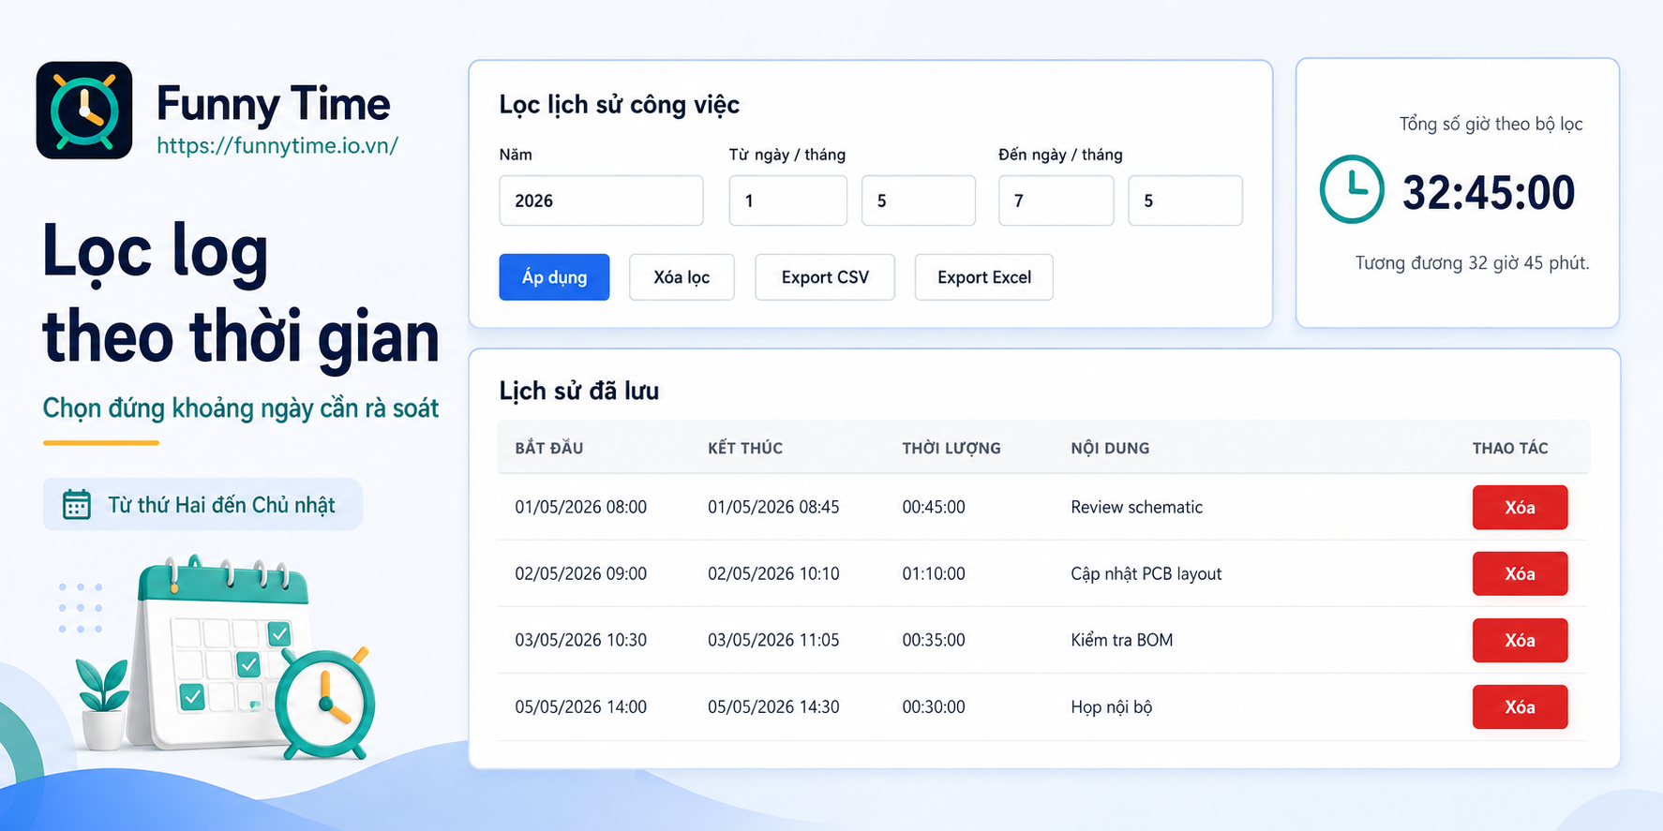Click the NỘI DUNG column header
The height and width of the screenshot is (831, 1663).
coord(1110,448)
